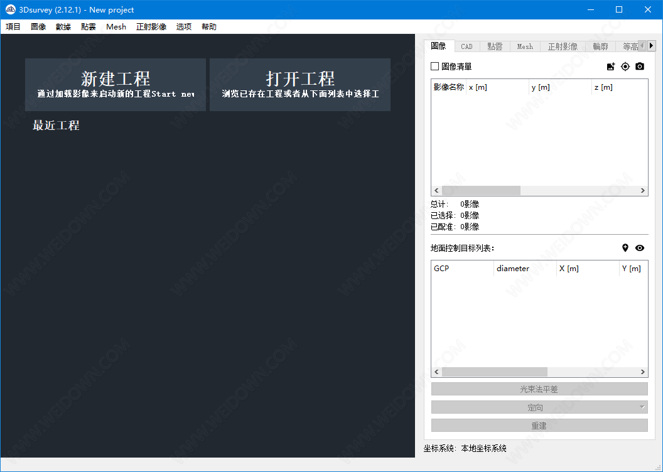Image resolution: width=663 pixels, height=472 pixels.
Task: Switch to the 點雲 panel tab
Action: [495, 46]
